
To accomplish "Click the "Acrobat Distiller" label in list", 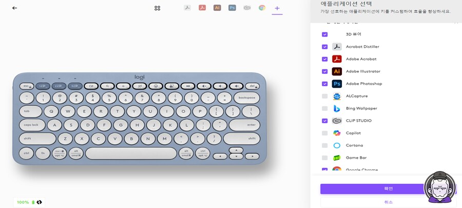I will point(362,47).
